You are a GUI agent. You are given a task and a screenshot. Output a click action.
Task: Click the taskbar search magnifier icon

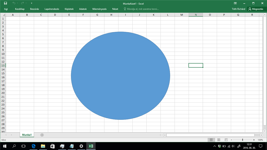tap(14, 146)
